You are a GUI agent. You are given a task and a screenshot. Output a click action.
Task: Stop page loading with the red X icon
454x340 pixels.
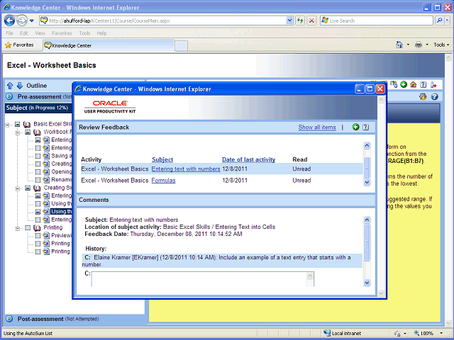click(311, 21)
